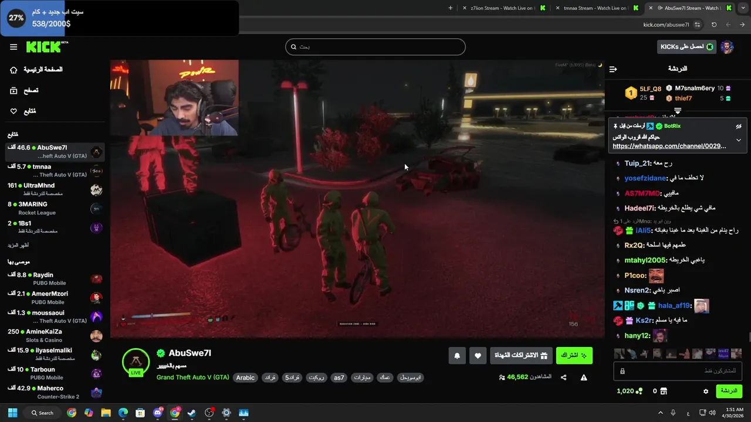The image size is (751, 422).
Task: Open Raydin PUBG Mobile recommended channel
Action: (55, 278)
